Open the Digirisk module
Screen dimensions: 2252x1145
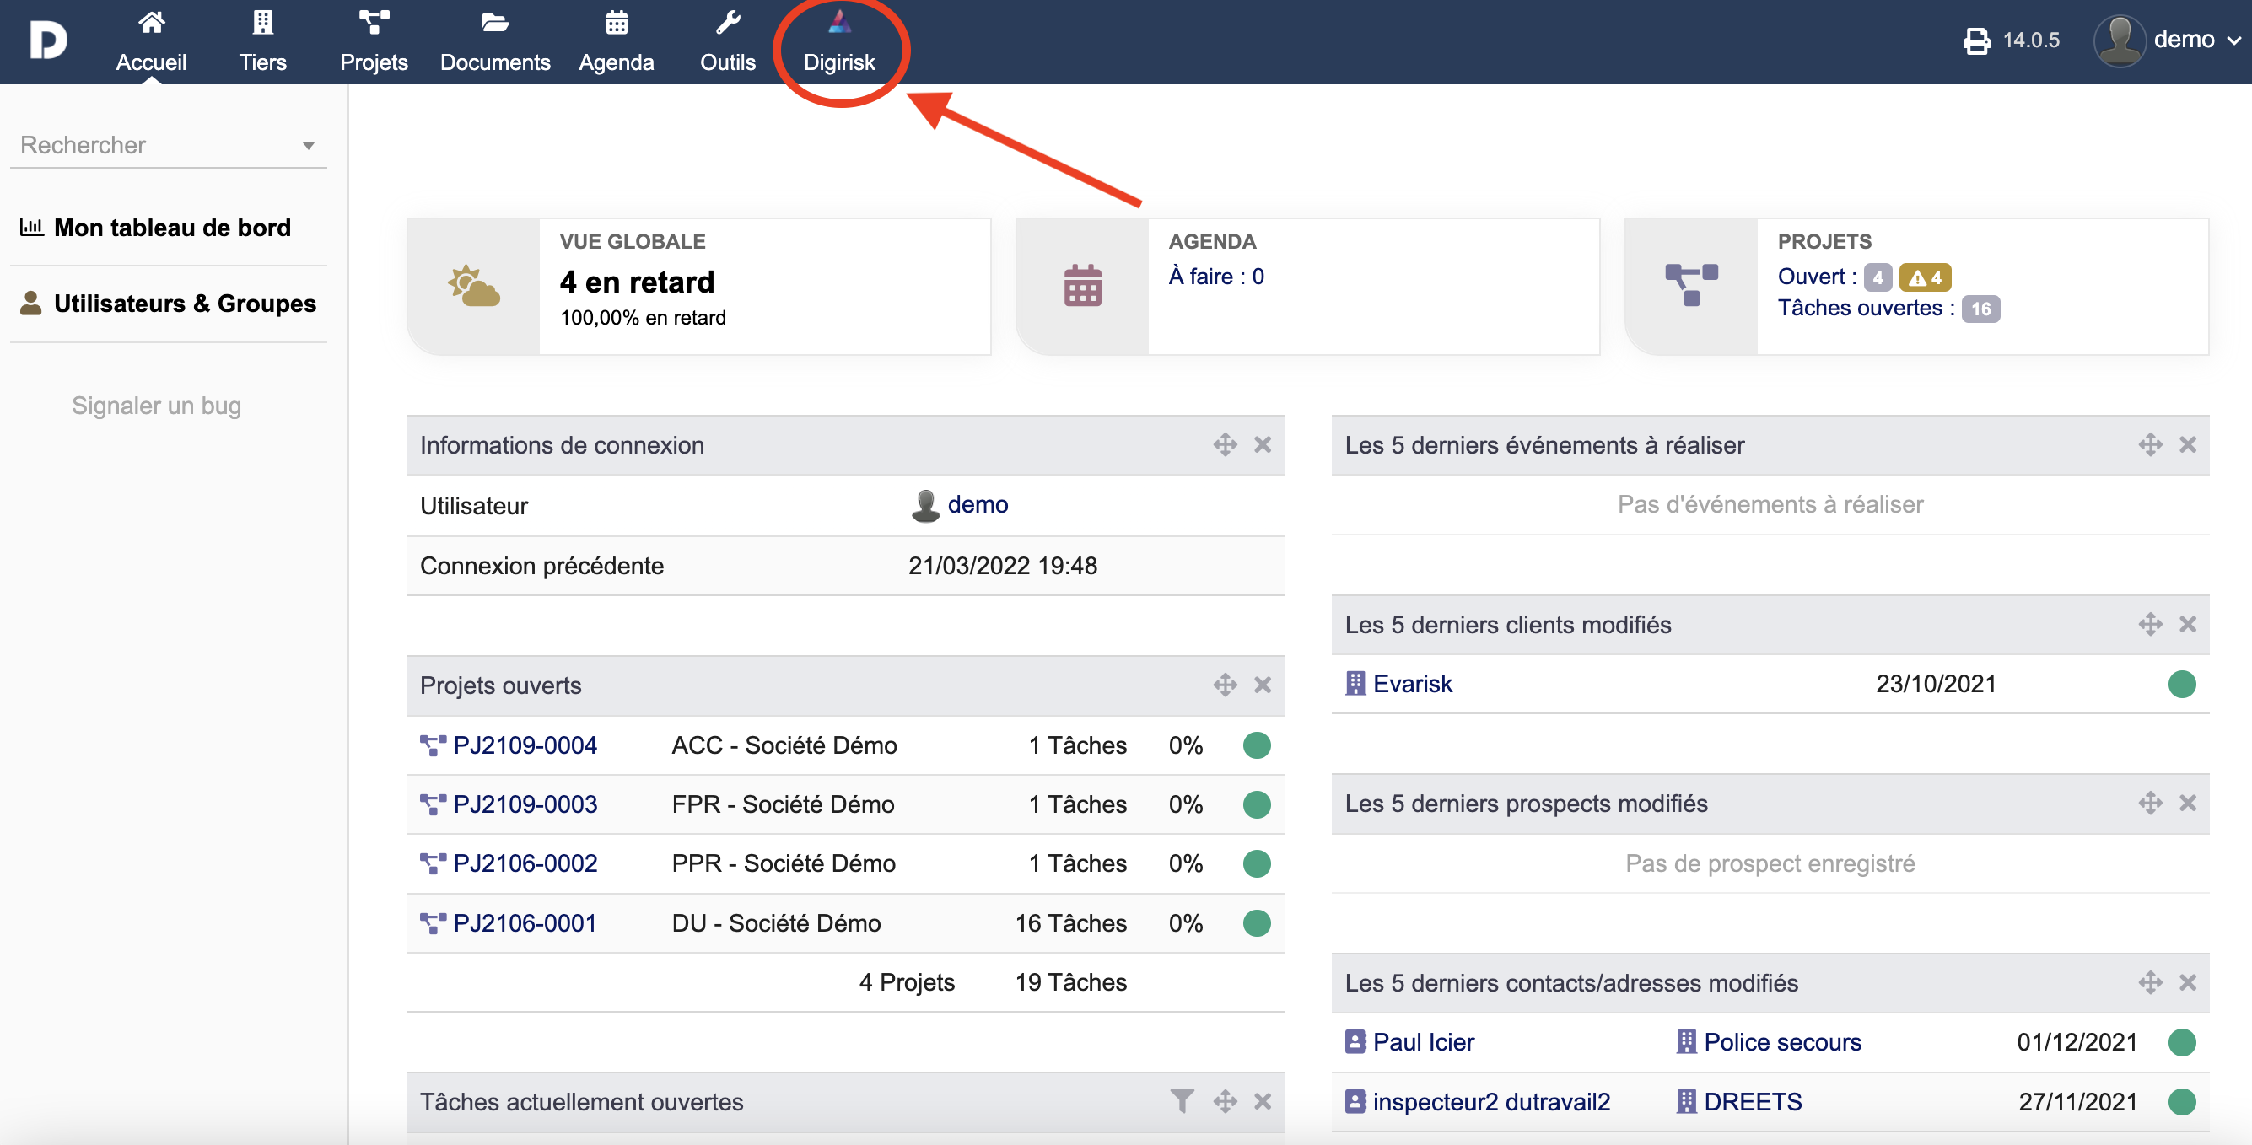(x=839, y=42)
